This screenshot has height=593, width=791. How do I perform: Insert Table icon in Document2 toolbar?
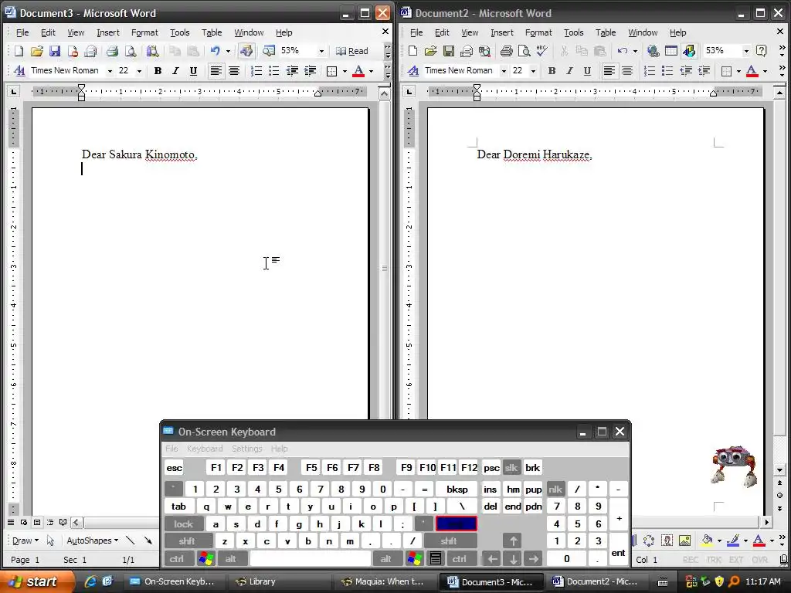tap(671, 51)
